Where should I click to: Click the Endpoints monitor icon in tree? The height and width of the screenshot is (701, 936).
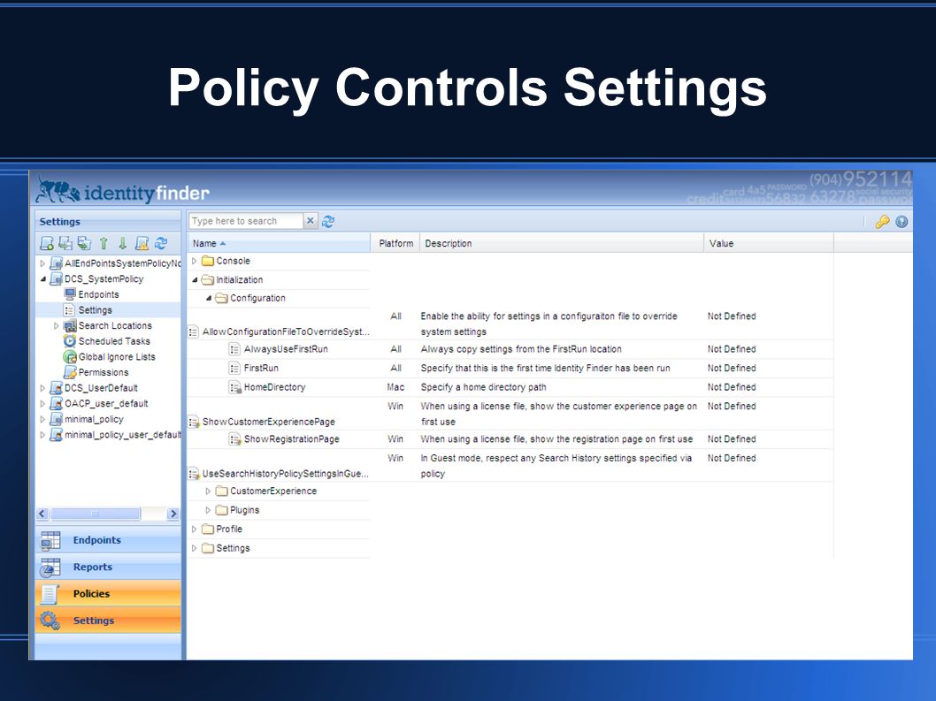[70, 294]
